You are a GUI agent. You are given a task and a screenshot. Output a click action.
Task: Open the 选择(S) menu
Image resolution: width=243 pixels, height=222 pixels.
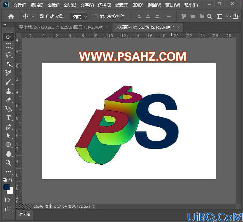coord(104,5)
